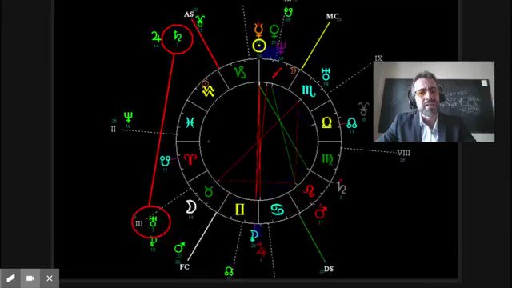This screenshot has width=512, height=288.
Task: Click the red Jupiter glyph below Pluto
Action: 261,250
